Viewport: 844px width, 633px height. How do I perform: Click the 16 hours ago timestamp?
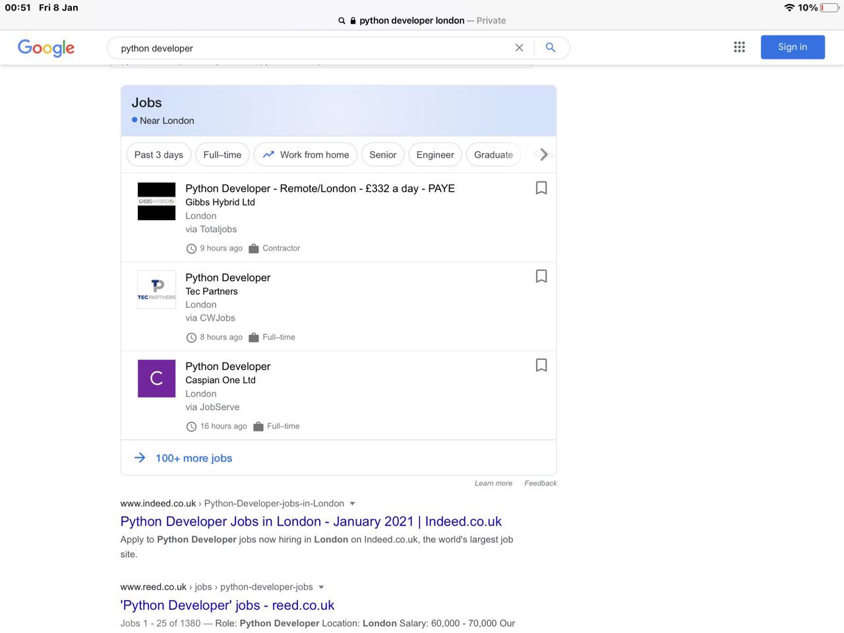[x=224, y=427]
